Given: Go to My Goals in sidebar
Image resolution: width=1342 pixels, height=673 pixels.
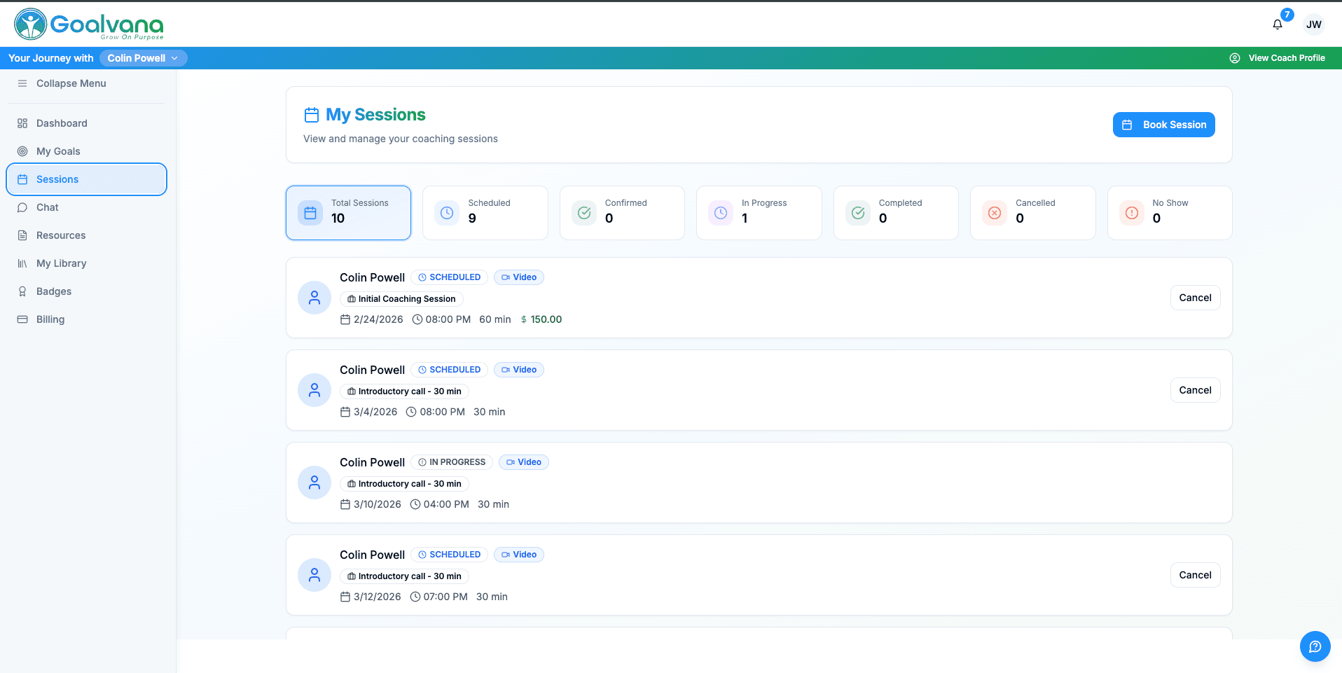Looking at the screenshot, I should click(x=58, y=151).
